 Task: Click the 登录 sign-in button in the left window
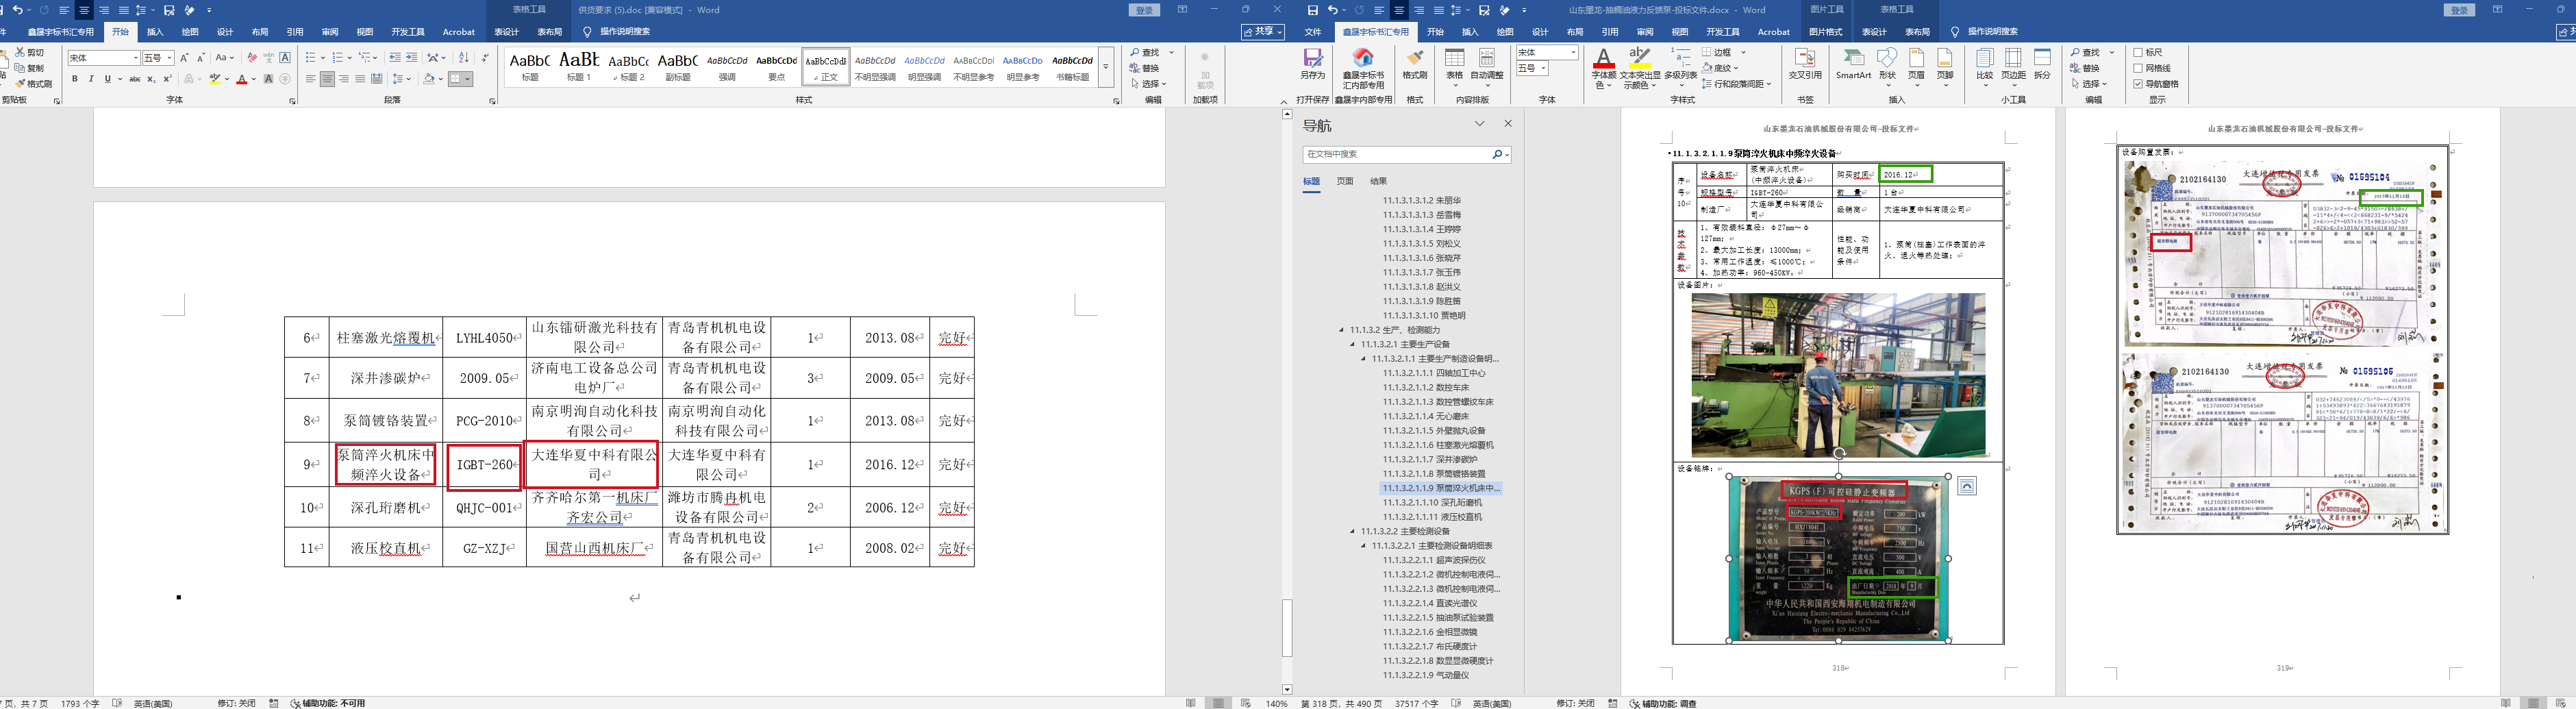point(1144,10)
